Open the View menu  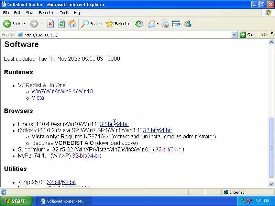click(30, 13)
